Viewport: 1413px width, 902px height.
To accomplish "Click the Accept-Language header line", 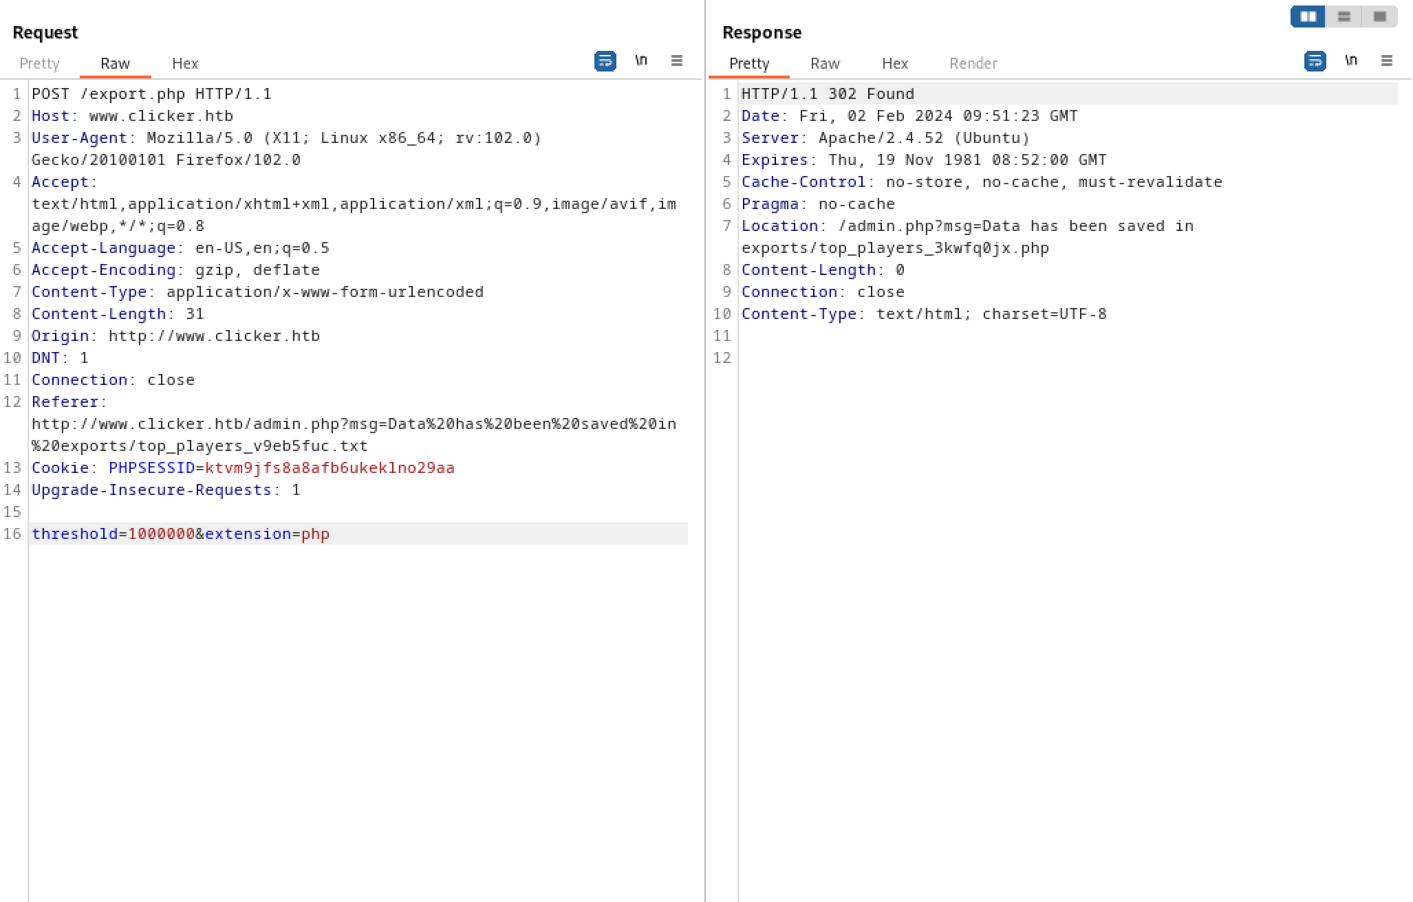I will pos(180,247).
